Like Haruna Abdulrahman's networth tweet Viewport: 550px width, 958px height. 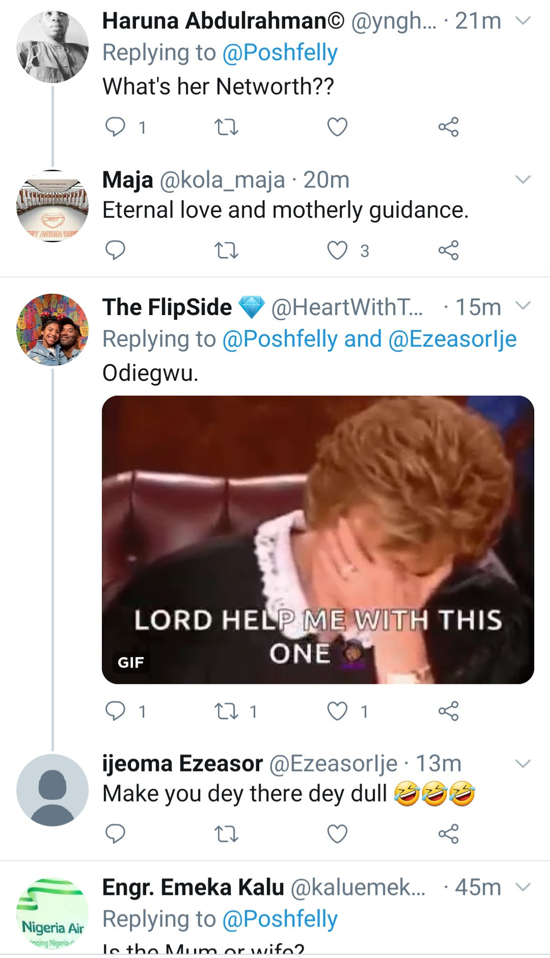click(337, 126)
